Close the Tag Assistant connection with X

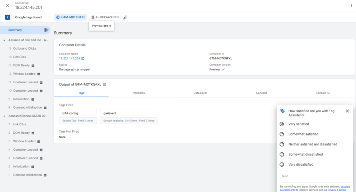point(7,6)
